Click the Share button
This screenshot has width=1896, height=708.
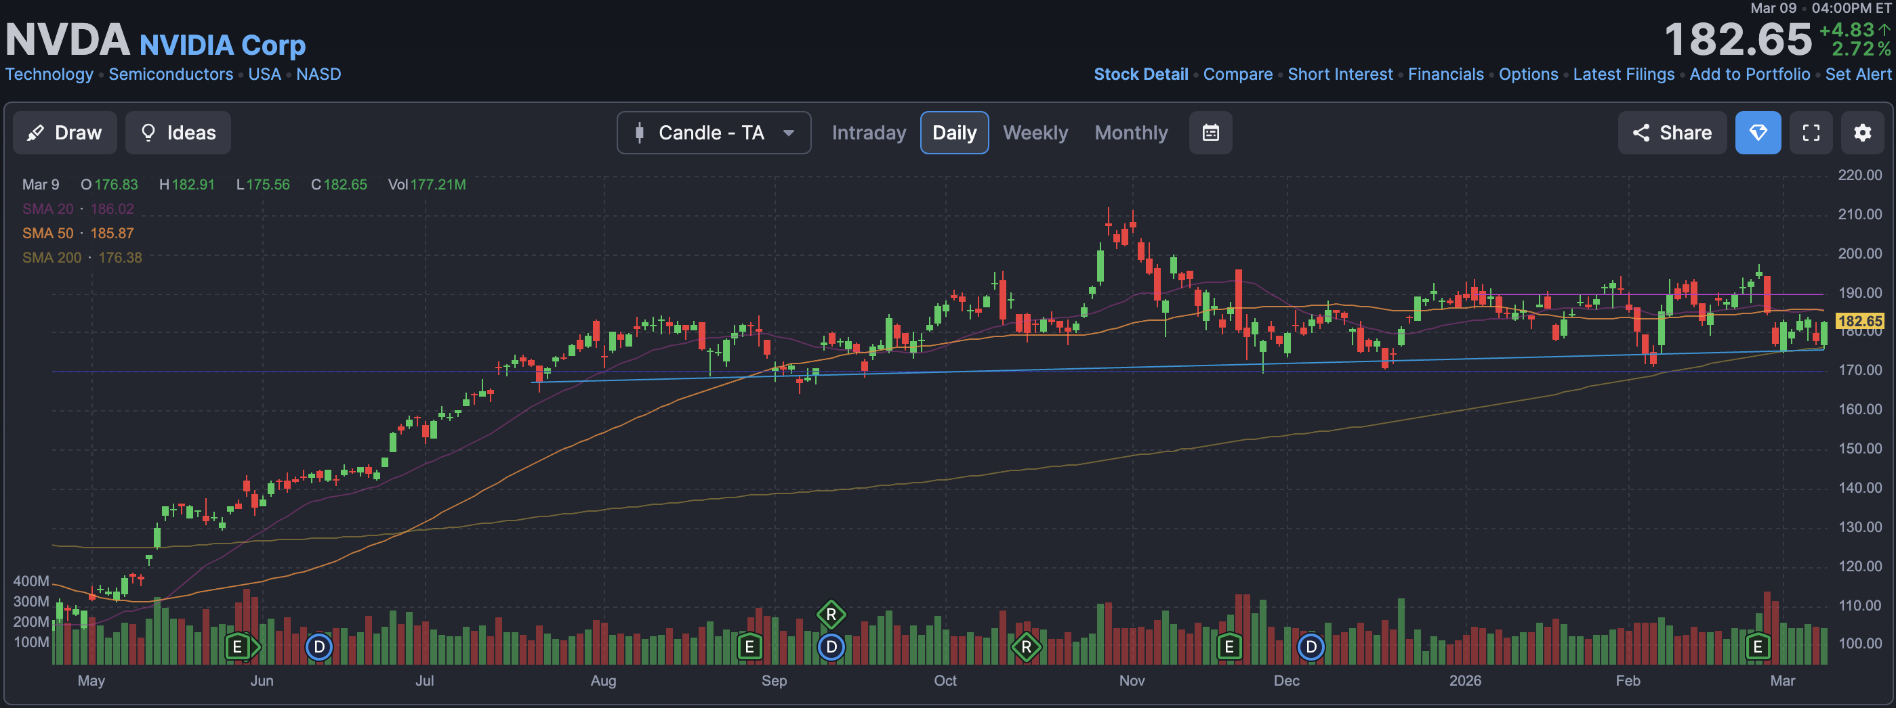[1672, 133]
